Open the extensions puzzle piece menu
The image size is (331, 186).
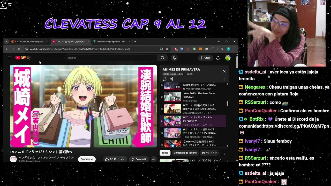tap(213, 49)
